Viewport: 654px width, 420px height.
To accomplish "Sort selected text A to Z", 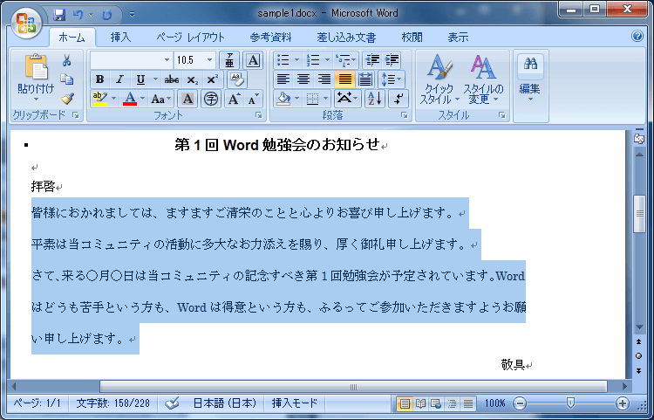I will (x=375, y=99).
